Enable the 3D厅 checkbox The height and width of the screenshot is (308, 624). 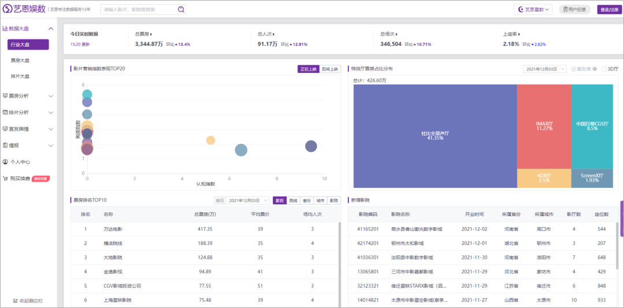point(604,69)
